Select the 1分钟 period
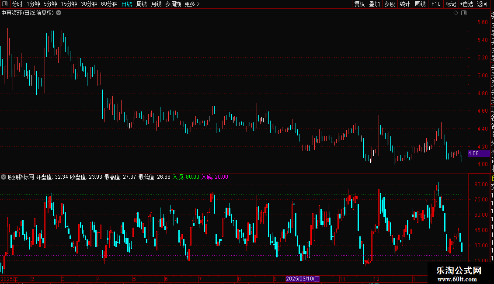The image size is (494, 284). [33, 4]
